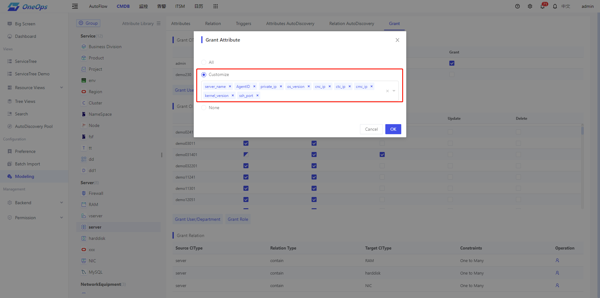This screenshot has height=298, width=600.
Task: Clear all selected attributes in the multi-select
Action: tap(387, 91)
